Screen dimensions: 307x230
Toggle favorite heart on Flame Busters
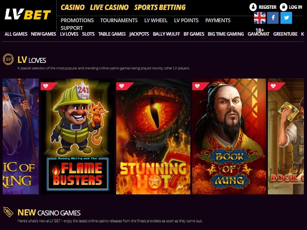pos(46,86)
